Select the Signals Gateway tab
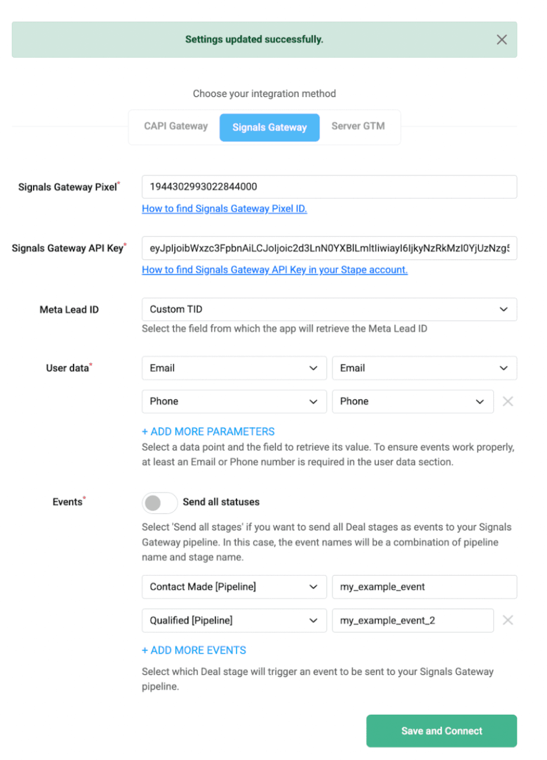Viewport: 547px width, 760px height. (x=270, y=128)
